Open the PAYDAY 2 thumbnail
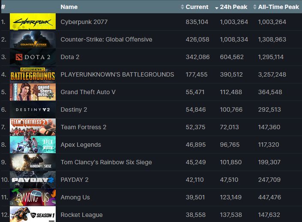 click(x=33, y=180)
